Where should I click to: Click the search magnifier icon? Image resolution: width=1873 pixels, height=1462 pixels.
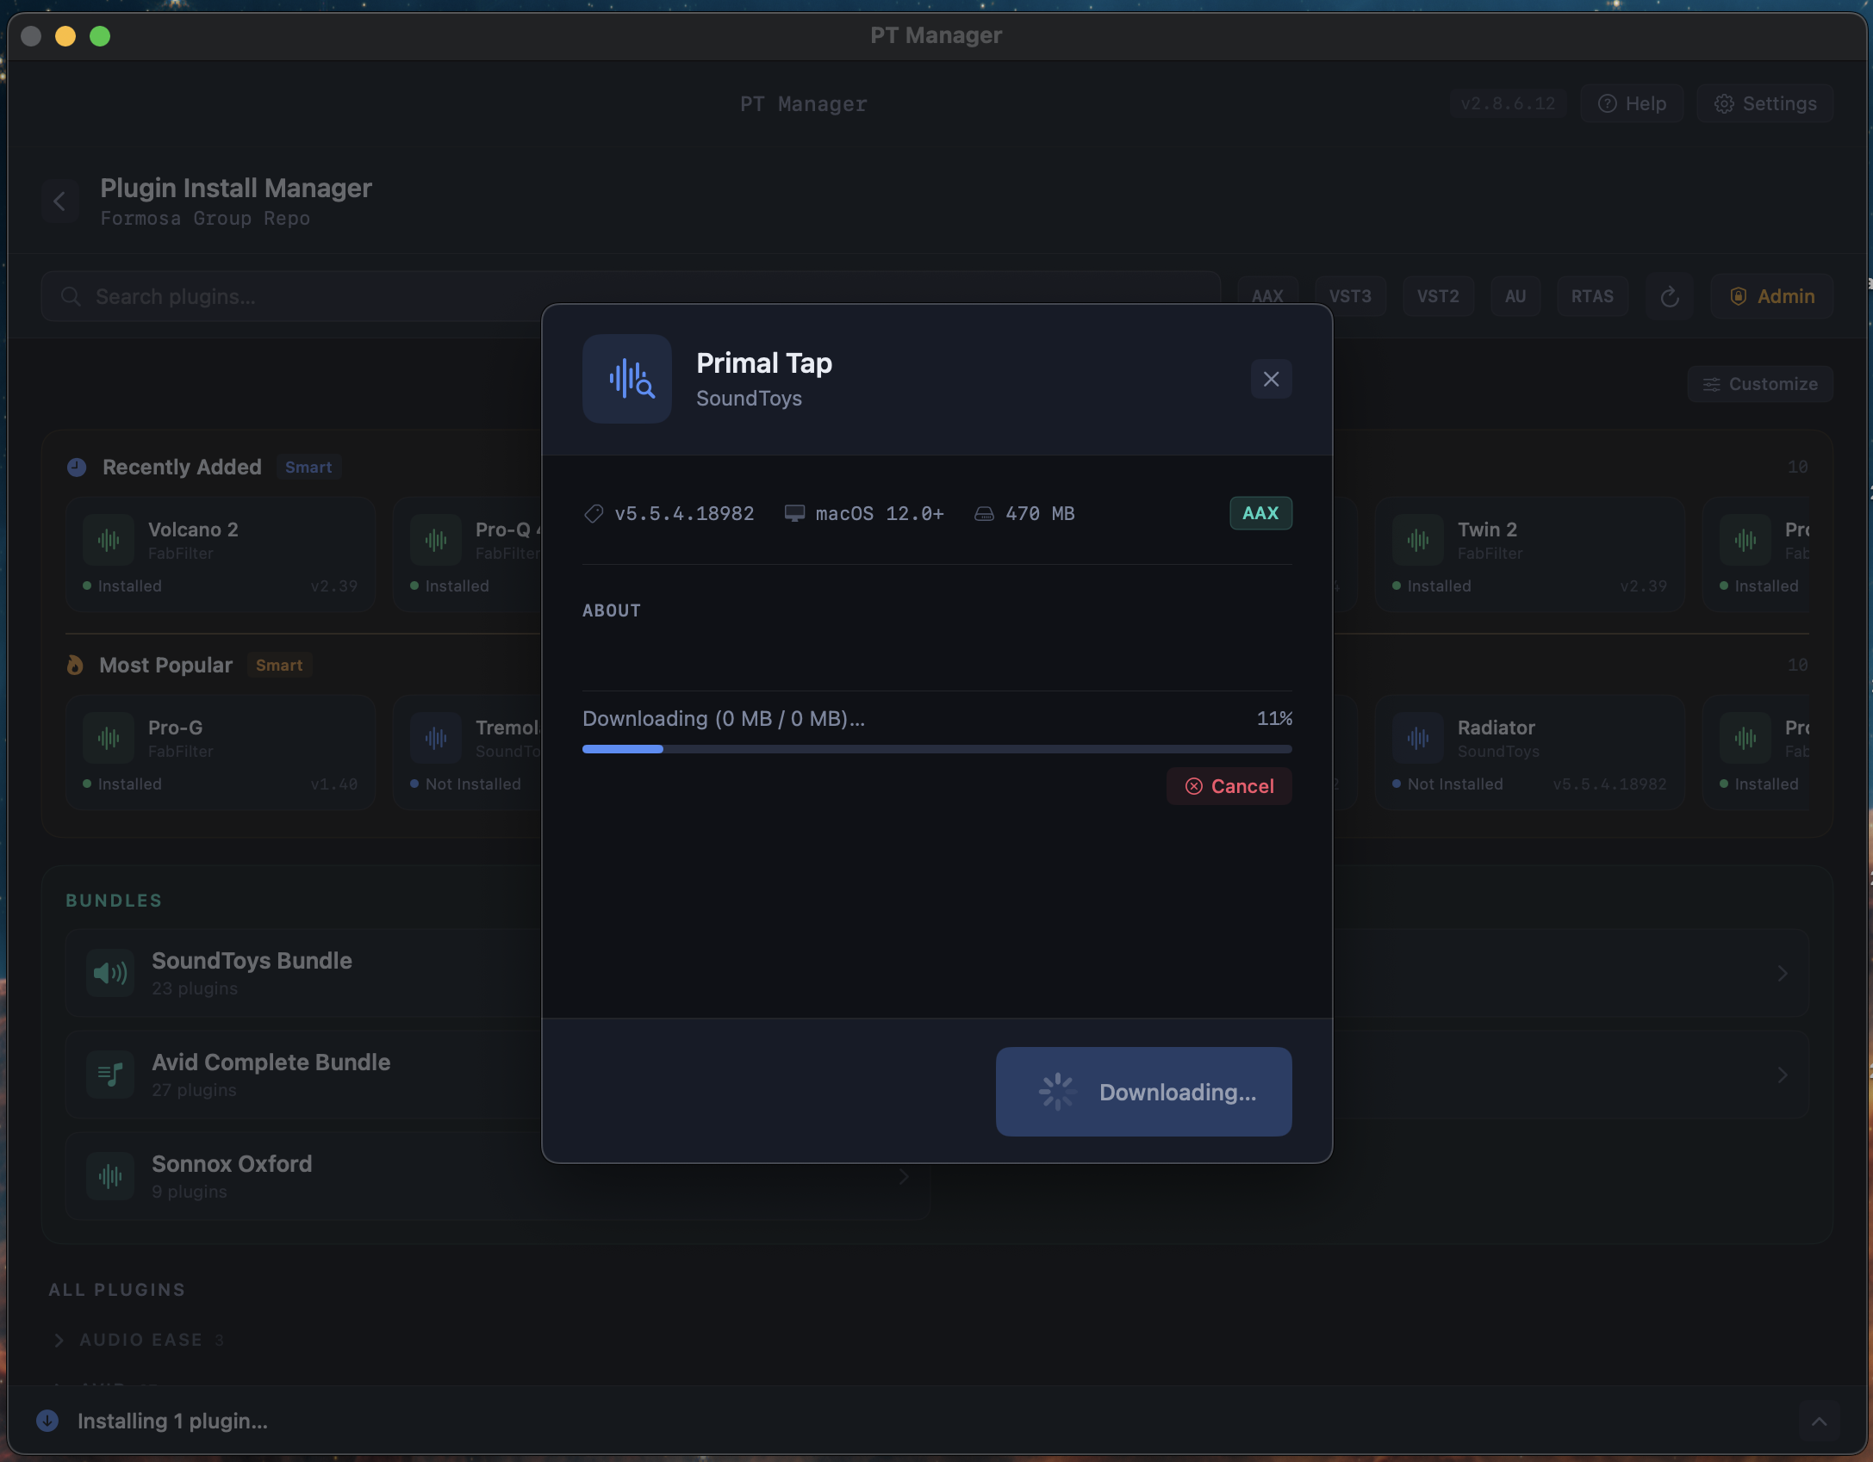[71, 296]
